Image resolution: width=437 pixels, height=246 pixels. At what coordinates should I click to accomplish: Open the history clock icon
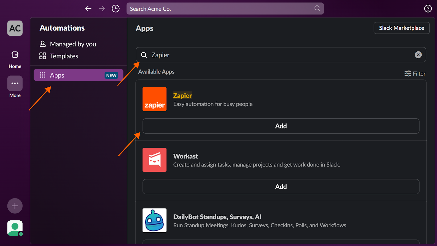point(116,9)
